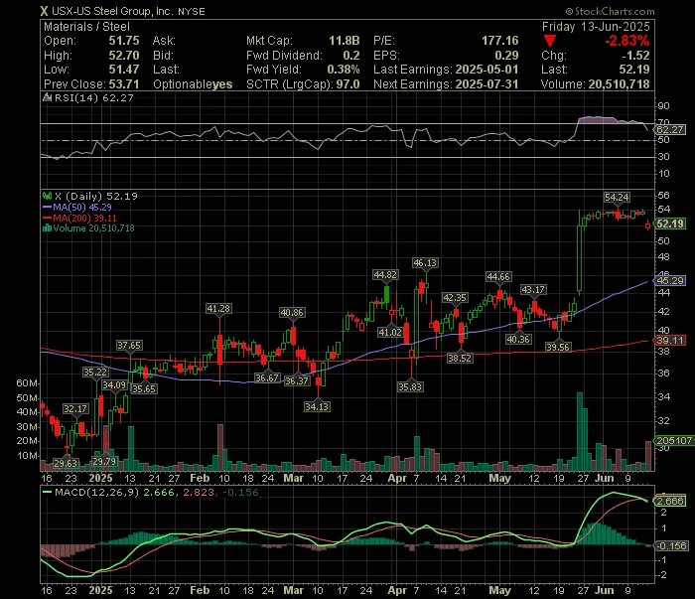The height and width of the screenshot is (599, 695).
Task: Click the 41.28 peak price label
Action: coord(218,309)
